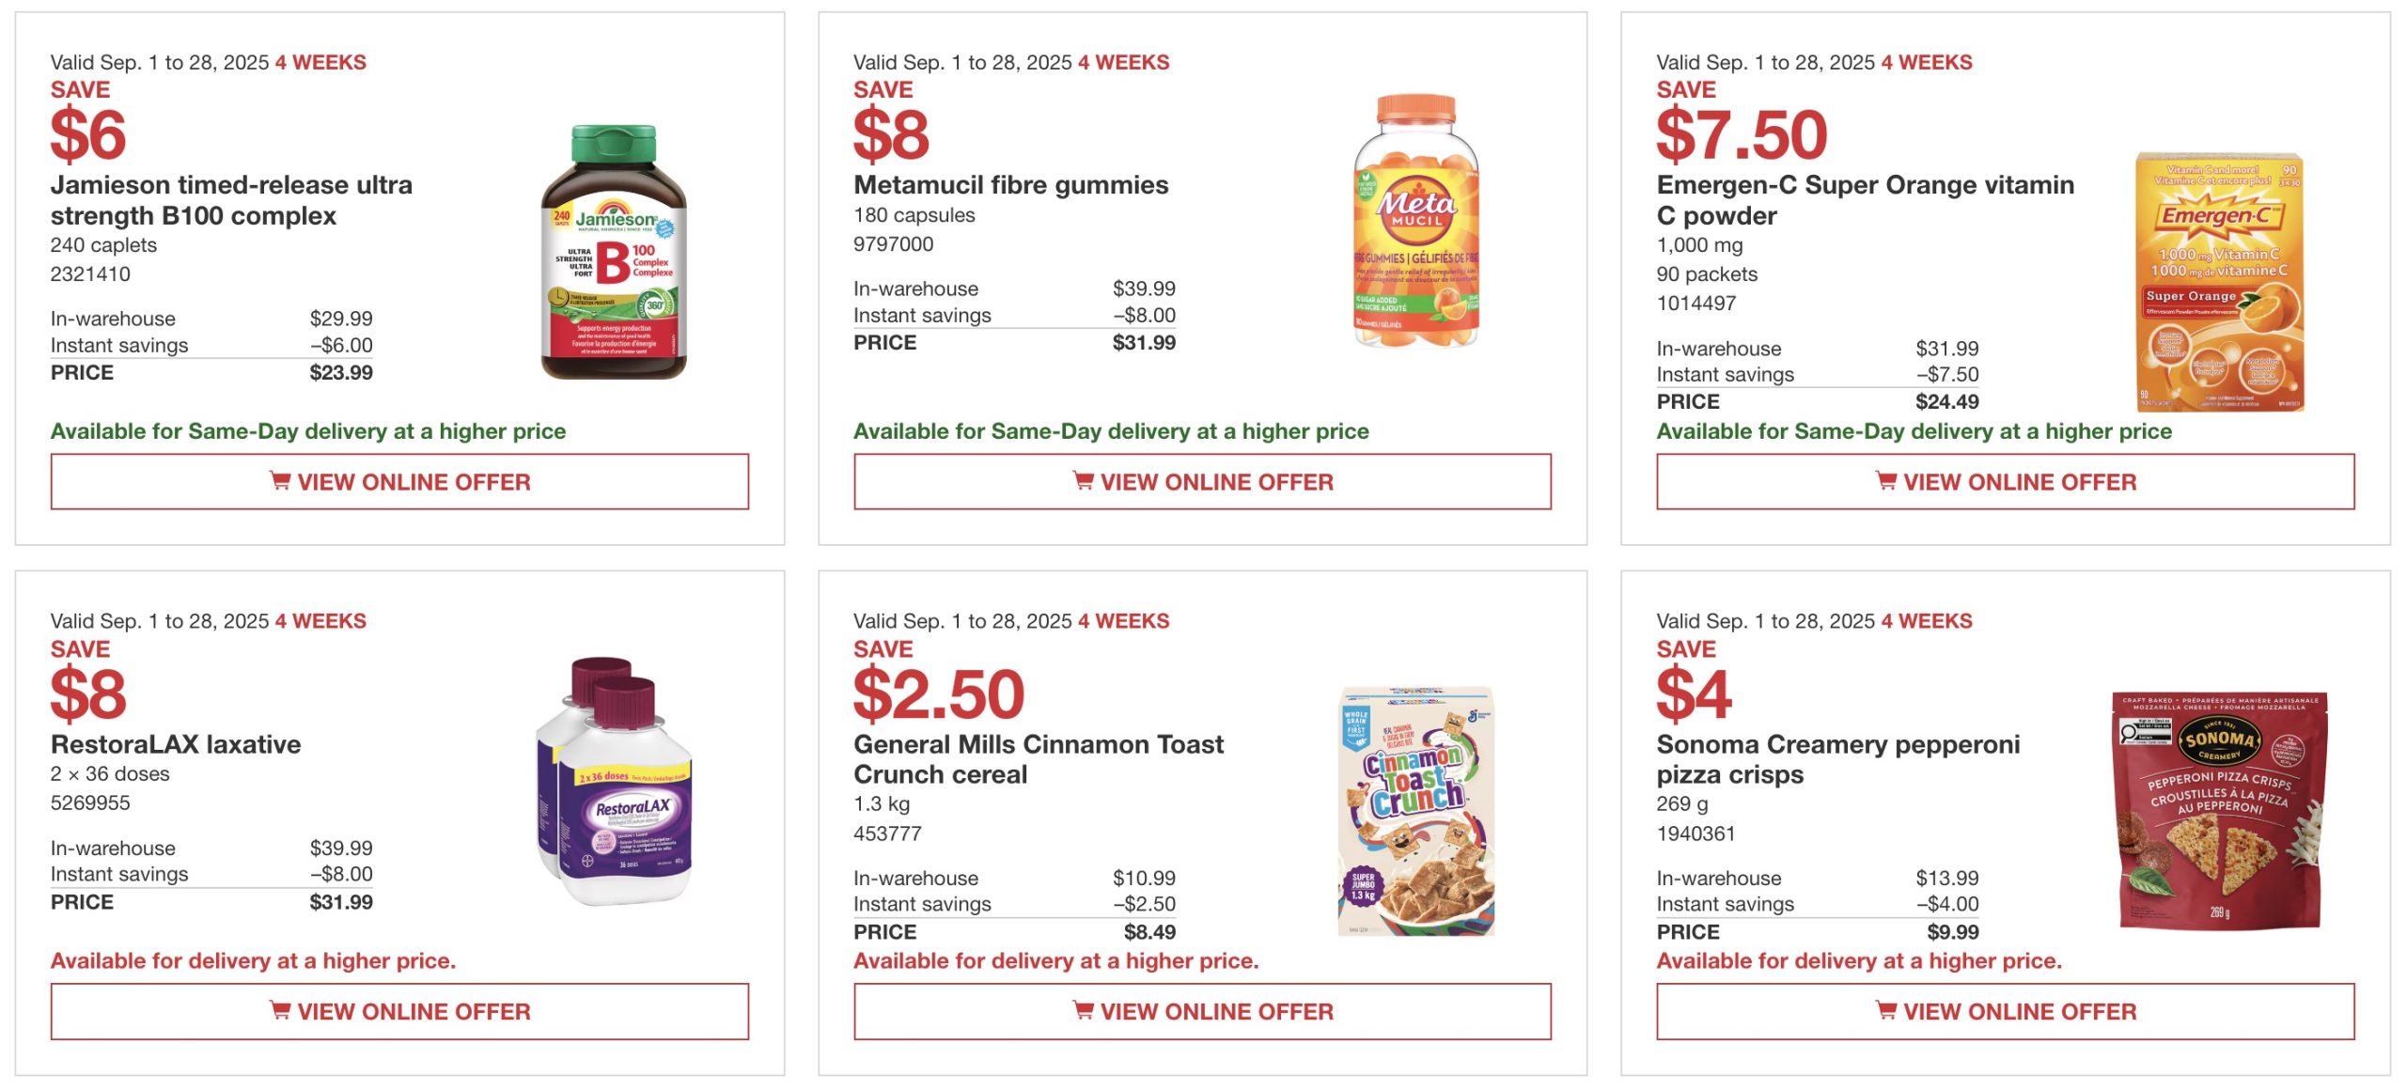Open the Emergen-C Super Orange box image

pos(2219,282)
